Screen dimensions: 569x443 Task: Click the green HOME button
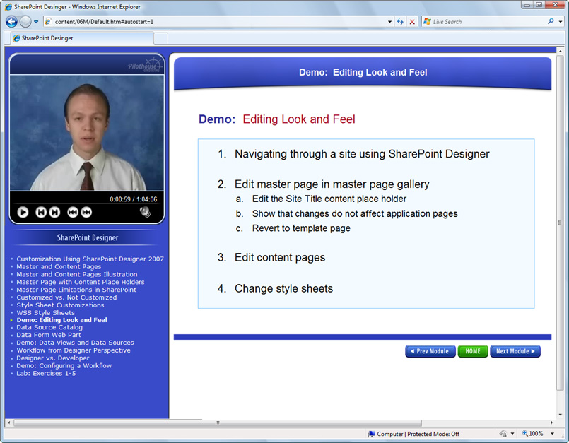click(x=472, y=351)
